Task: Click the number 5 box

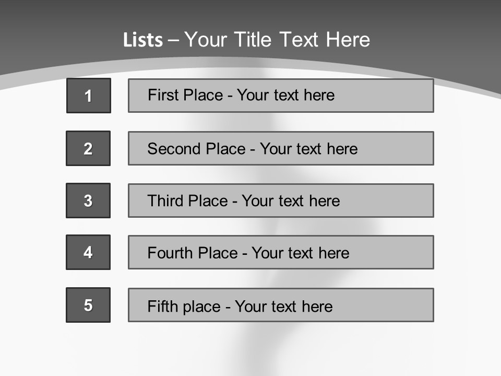Action: click(88, 305)
